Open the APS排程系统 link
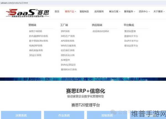This screenshot has width=166, height=119. [68, 41]
